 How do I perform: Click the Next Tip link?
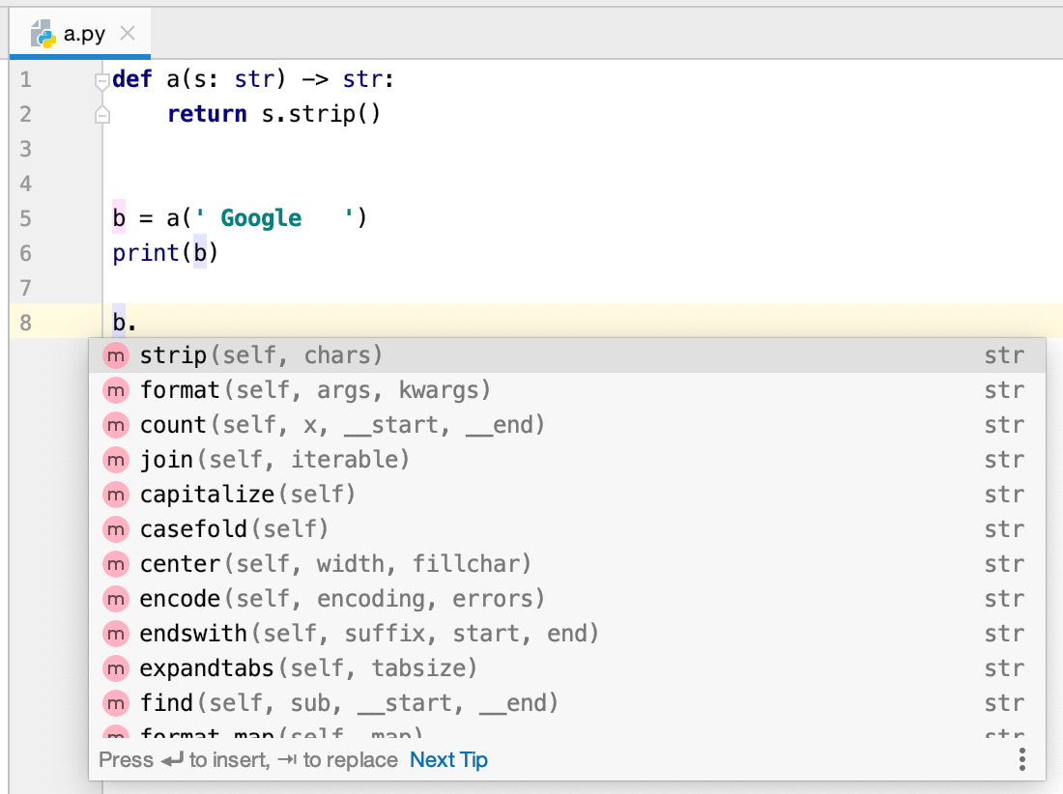[x=448, y=760]
